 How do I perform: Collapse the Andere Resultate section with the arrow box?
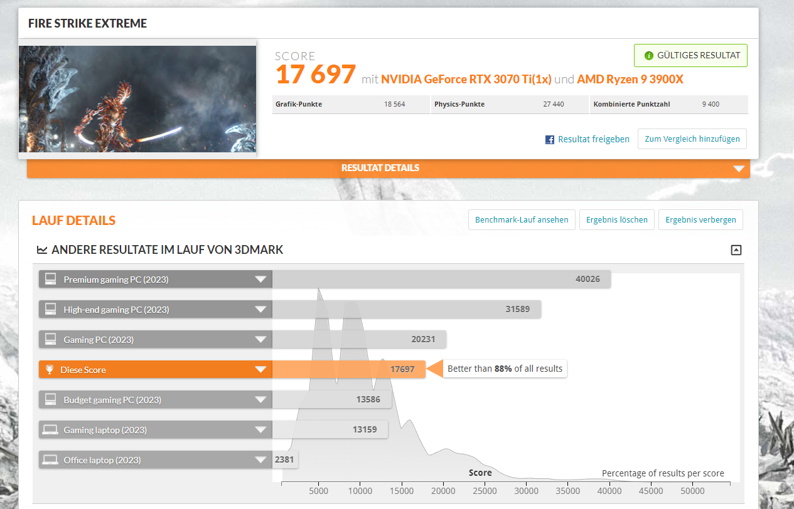point(736,250)
